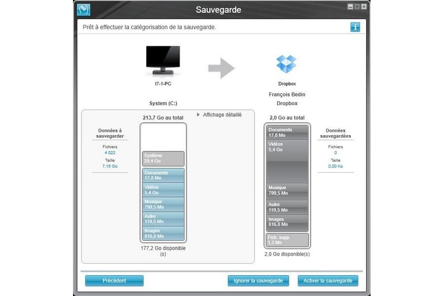Click the Fich. supp. block in Dropbox gauge

click(x=288, y=240)
